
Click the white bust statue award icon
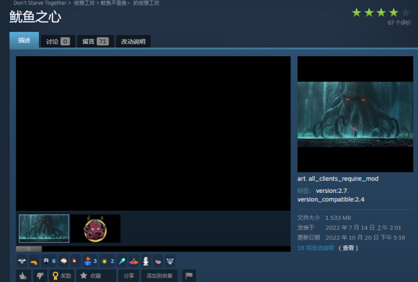click(146, 261)
